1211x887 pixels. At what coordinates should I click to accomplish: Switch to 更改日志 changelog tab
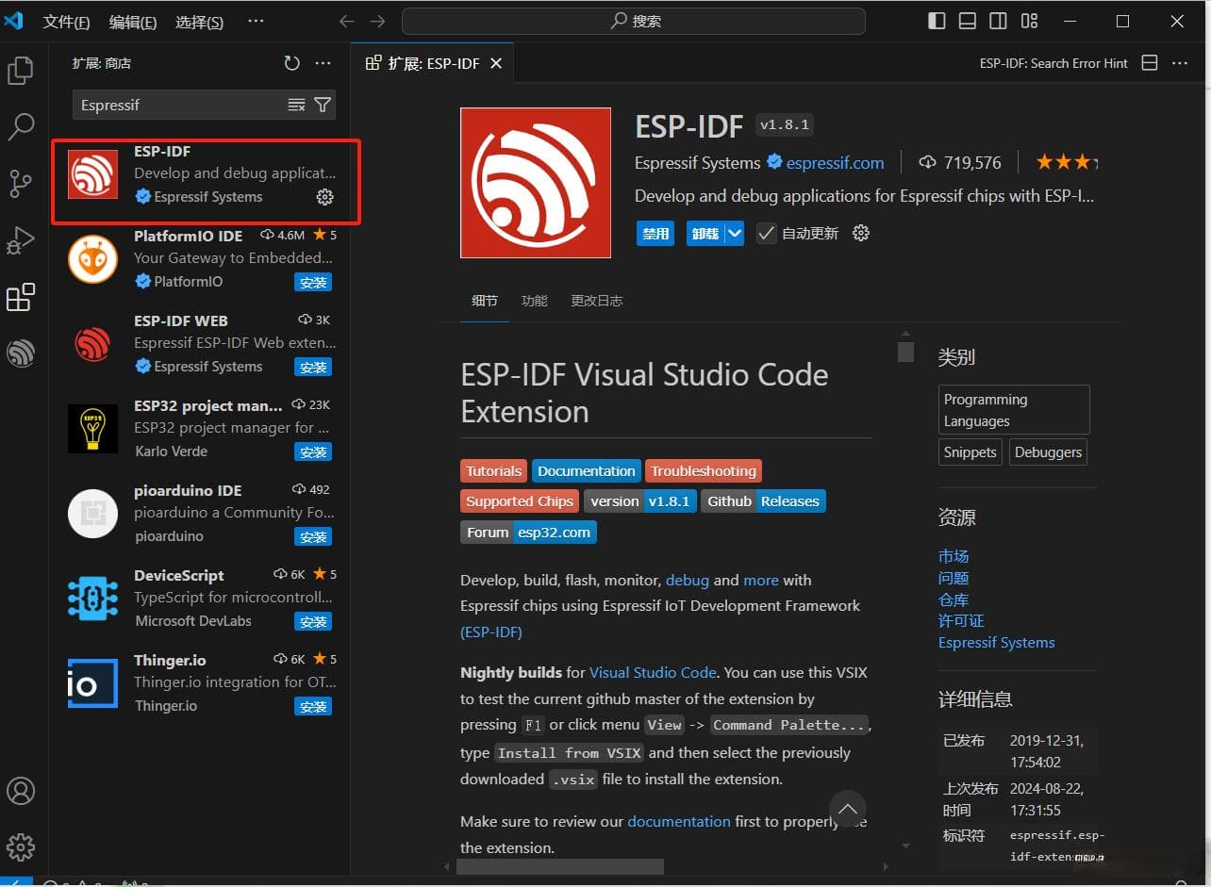coord(596,301)
